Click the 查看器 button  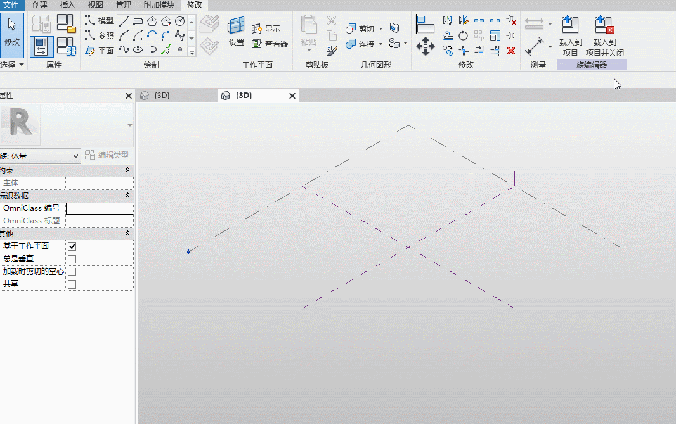(270, 44)
